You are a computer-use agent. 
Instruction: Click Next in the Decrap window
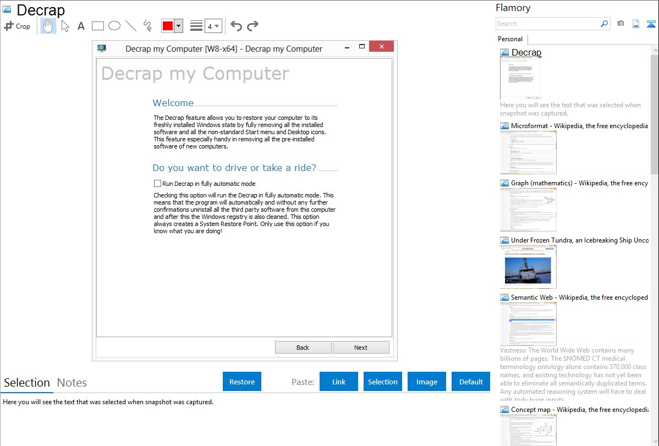click(361, 347)
